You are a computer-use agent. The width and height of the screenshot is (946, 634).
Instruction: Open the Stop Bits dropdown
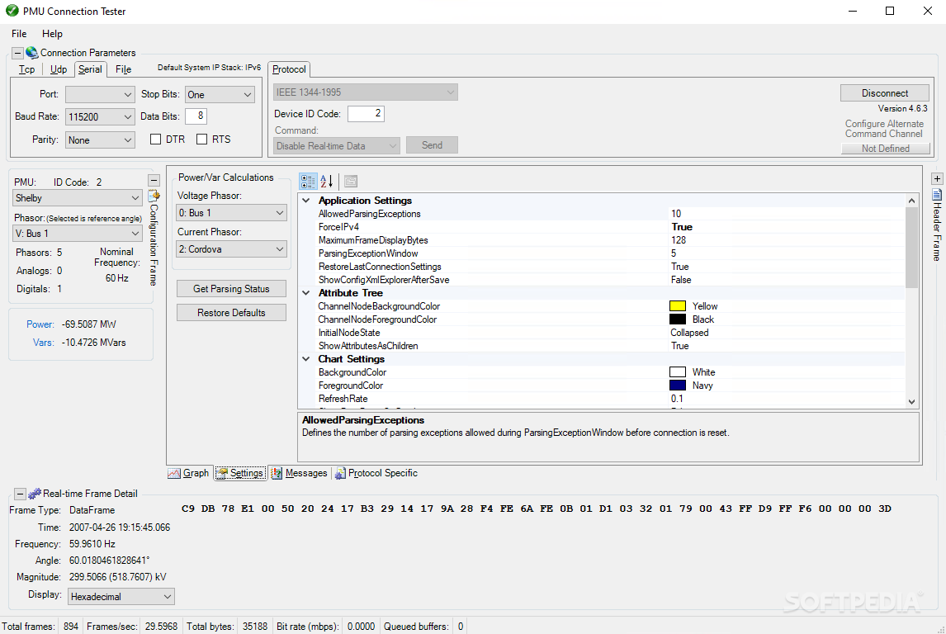(220, 95)
